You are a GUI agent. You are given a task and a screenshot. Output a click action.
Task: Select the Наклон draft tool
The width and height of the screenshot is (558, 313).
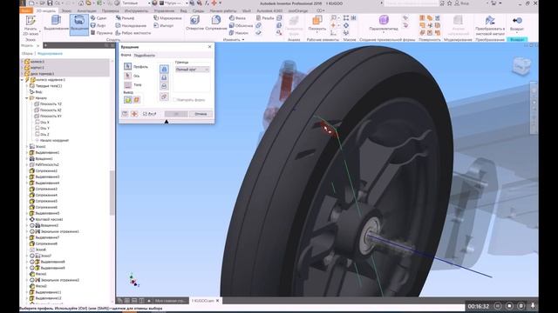(238, 33)
